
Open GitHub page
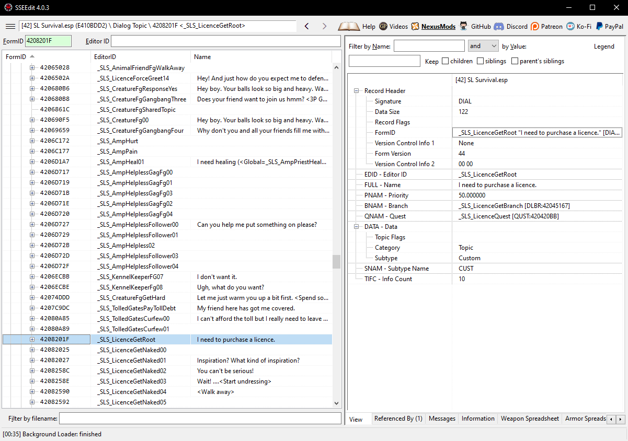[475, 26]
